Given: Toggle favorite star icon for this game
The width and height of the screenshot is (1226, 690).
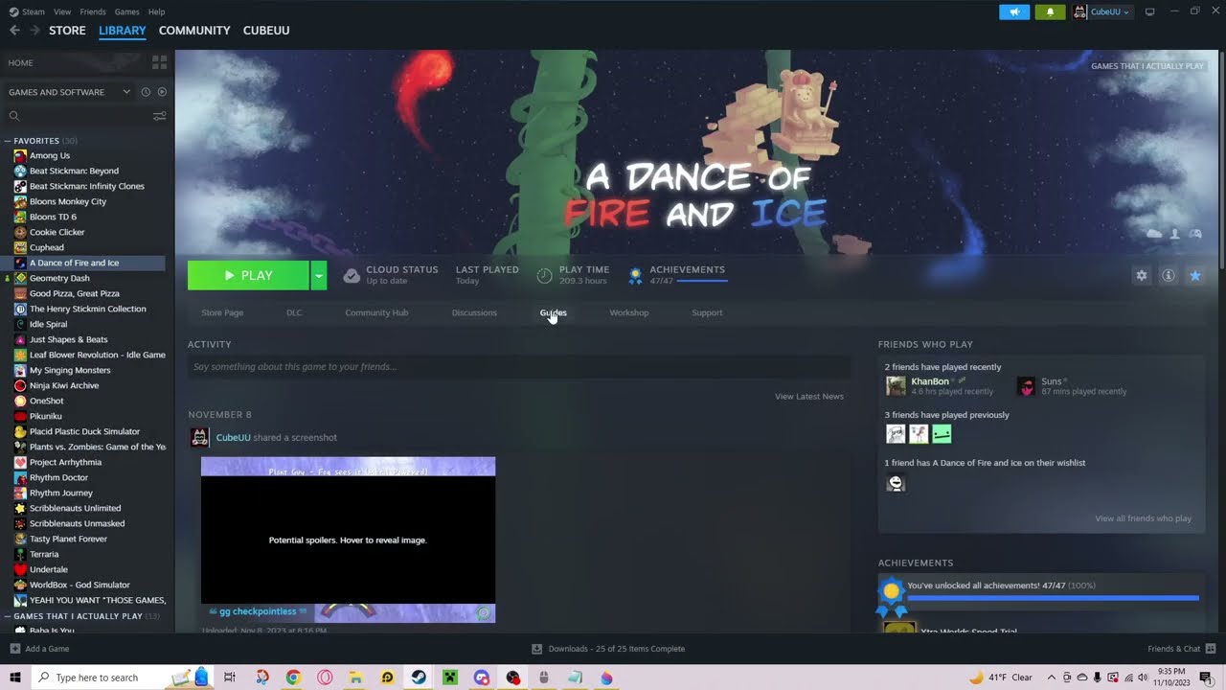Looking at the screenshot, I should [x=1195, y=275].
